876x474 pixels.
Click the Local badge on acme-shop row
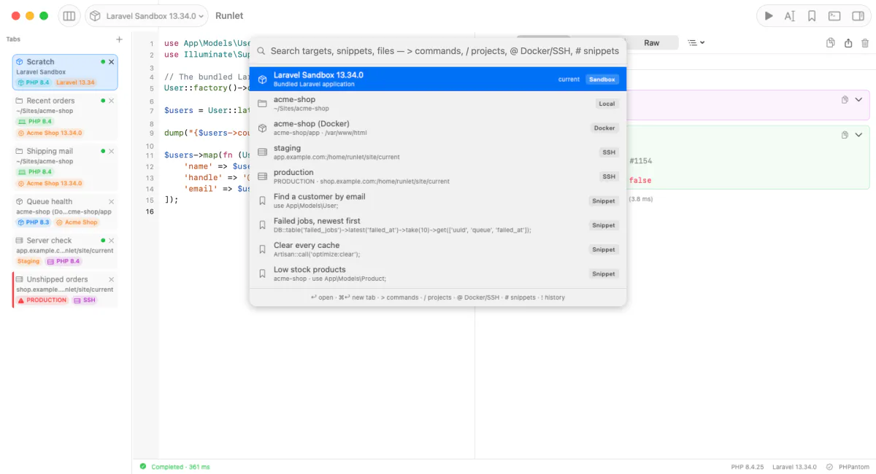607,104
